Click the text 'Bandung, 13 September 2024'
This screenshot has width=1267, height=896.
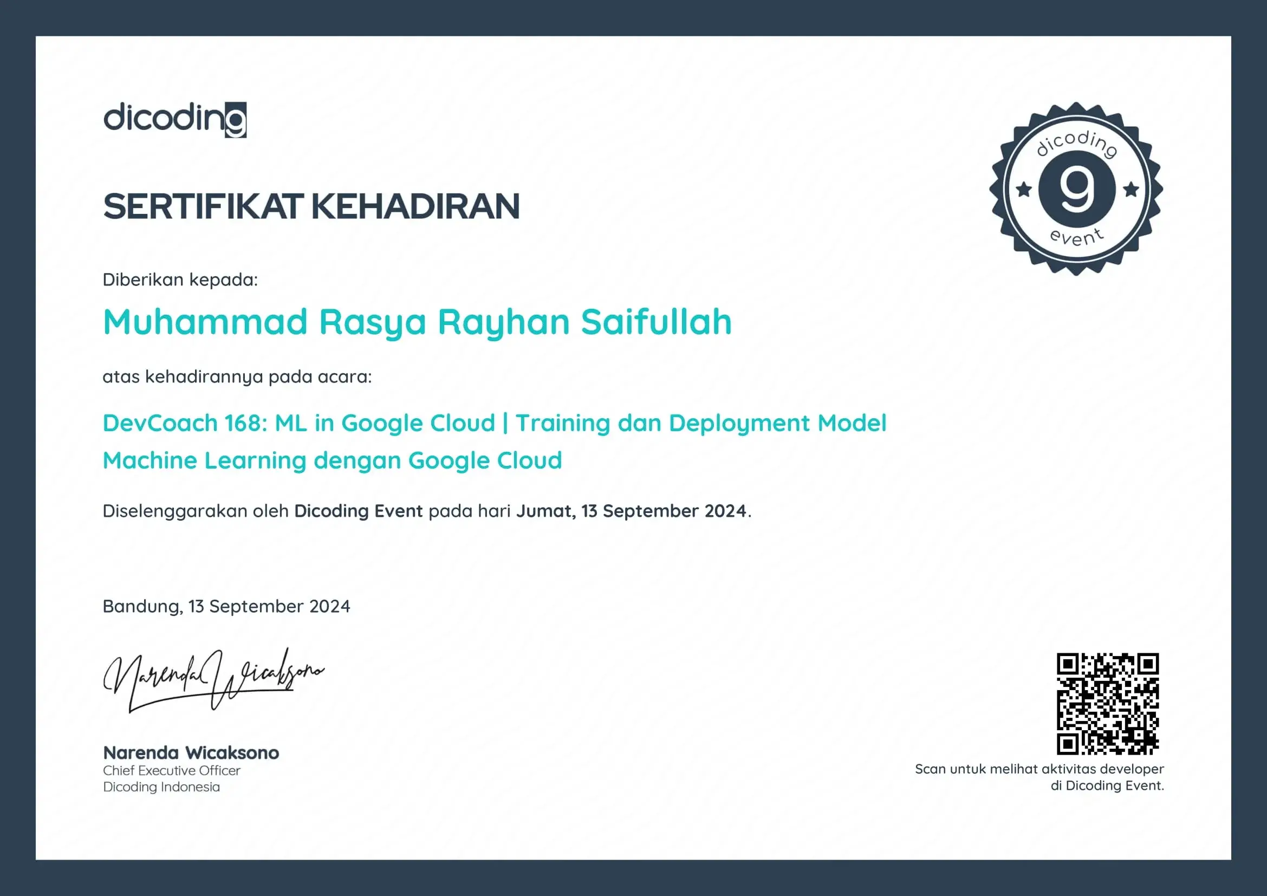(226, 606)
